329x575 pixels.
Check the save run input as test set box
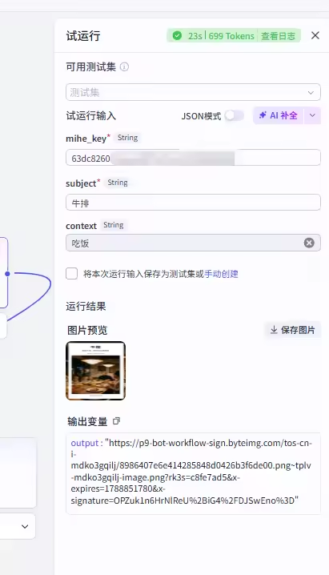(x=72, y=274)
